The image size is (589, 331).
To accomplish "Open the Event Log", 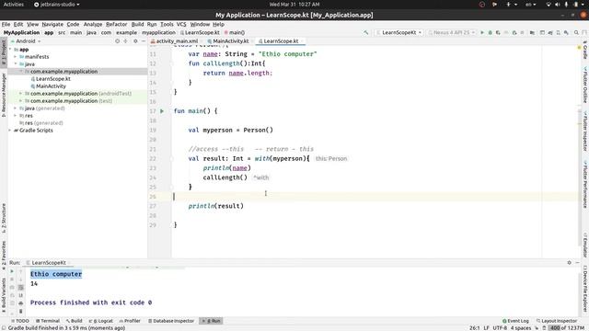I will 515,321.
